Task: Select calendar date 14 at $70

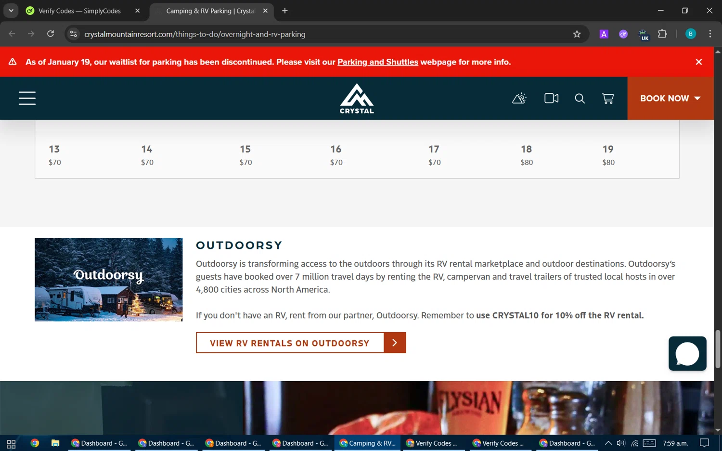Action: tap(147, 155)
